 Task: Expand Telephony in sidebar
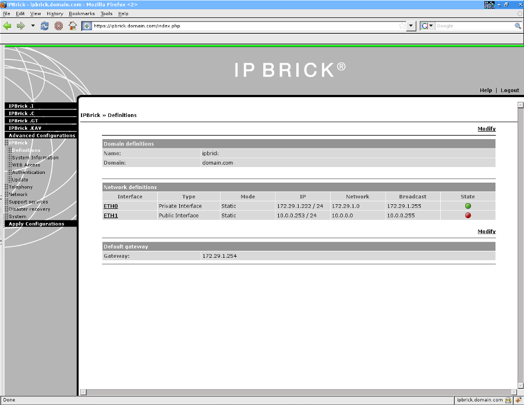(x=20, y=187)
